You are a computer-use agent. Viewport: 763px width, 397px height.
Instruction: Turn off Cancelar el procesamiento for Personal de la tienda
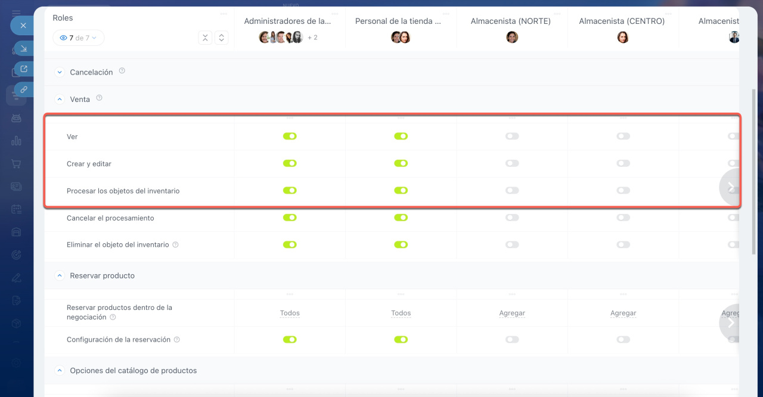401,218
